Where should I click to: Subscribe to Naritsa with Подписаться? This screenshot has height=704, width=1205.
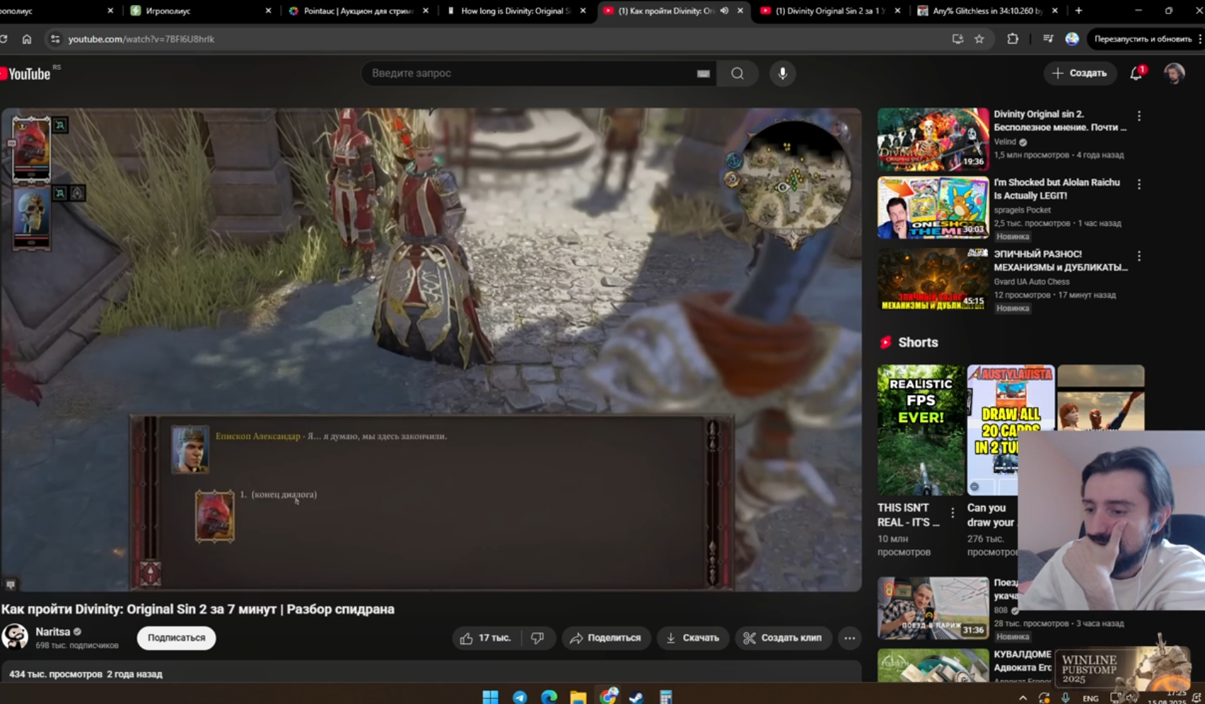pyautogui.click(x=176, y=638)
